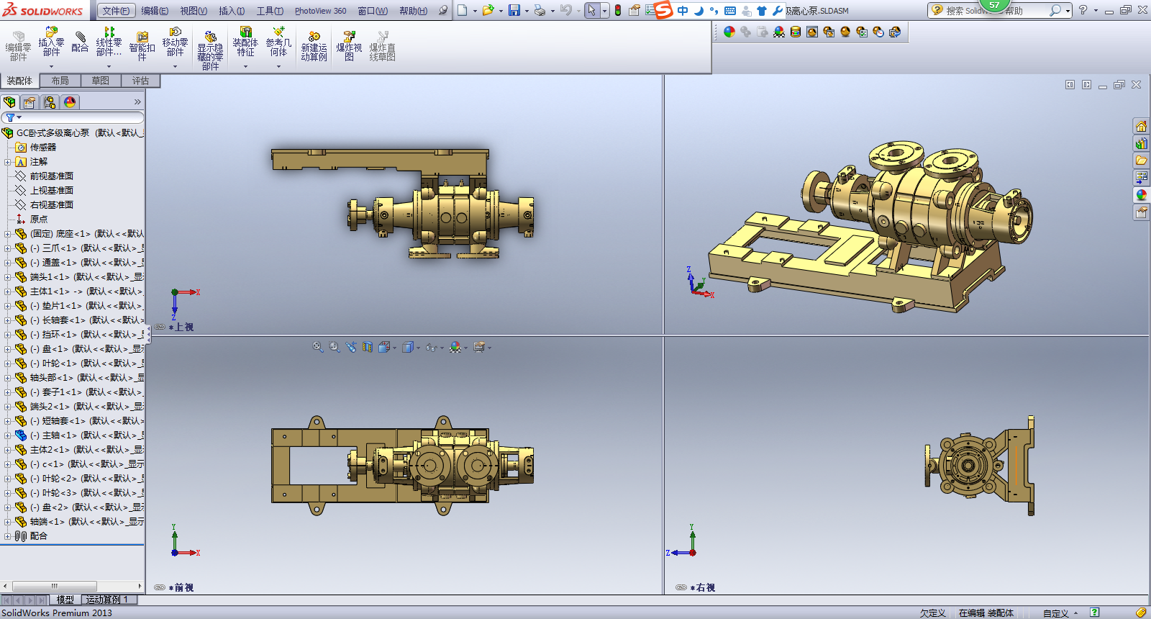Switch to the 布局 tab
The width and height of the screenshot is (1151, 619).
coord(60,81)
